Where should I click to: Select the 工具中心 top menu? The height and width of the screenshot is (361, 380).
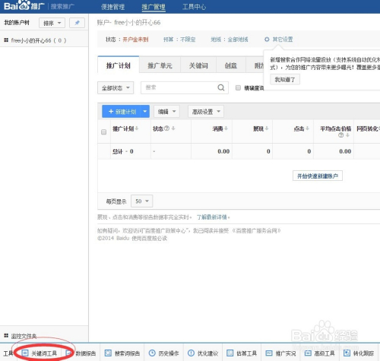194,7
